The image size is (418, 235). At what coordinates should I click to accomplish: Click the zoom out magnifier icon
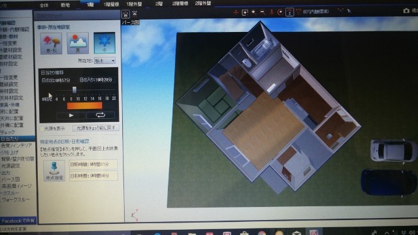click(263, 12)
